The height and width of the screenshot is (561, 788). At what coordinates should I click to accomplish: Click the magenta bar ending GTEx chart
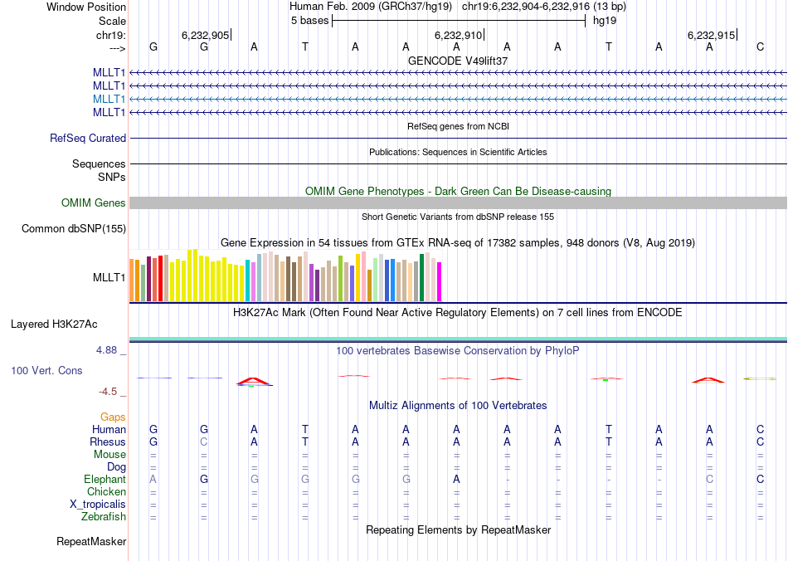[x=440, y=281]
